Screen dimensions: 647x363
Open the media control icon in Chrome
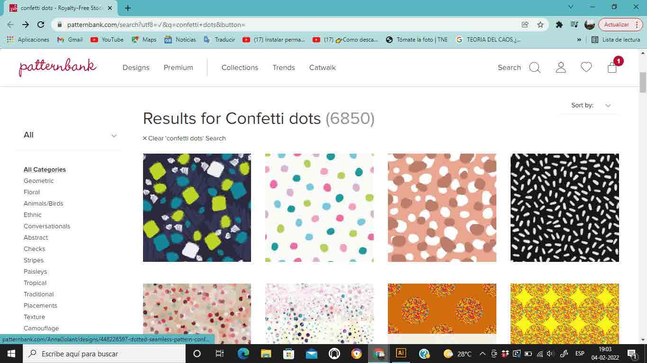tap(574, 25)
